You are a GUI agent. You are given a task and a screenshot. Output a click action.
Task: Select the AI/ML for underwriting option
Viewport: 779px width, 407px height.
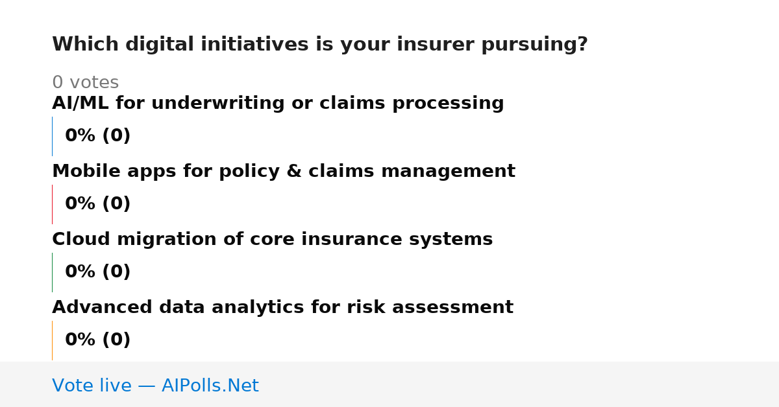(278, 104)
